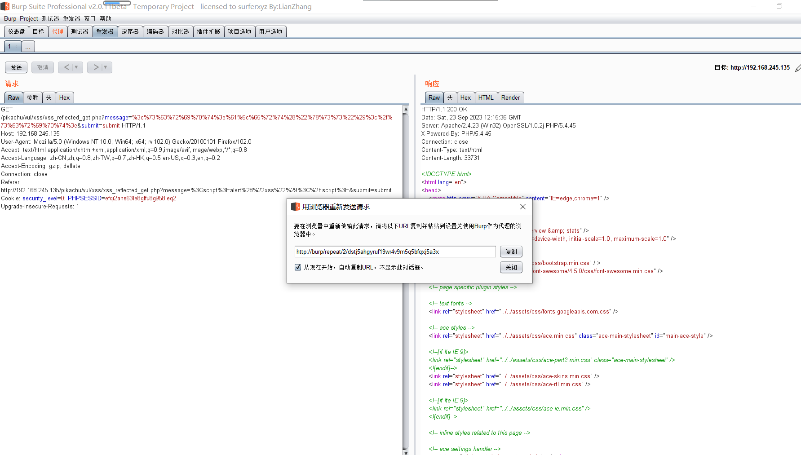Click the 'Connection: close' request header line
This screenshot has height=455, width=801.
[x=24, y=174]
